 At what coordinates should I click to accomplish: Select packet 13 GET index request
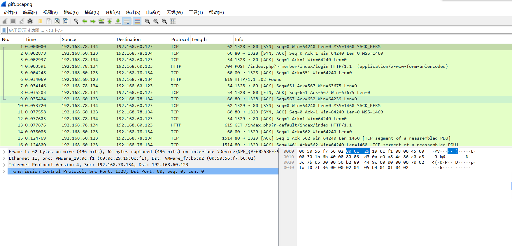(x=256, y=125)
